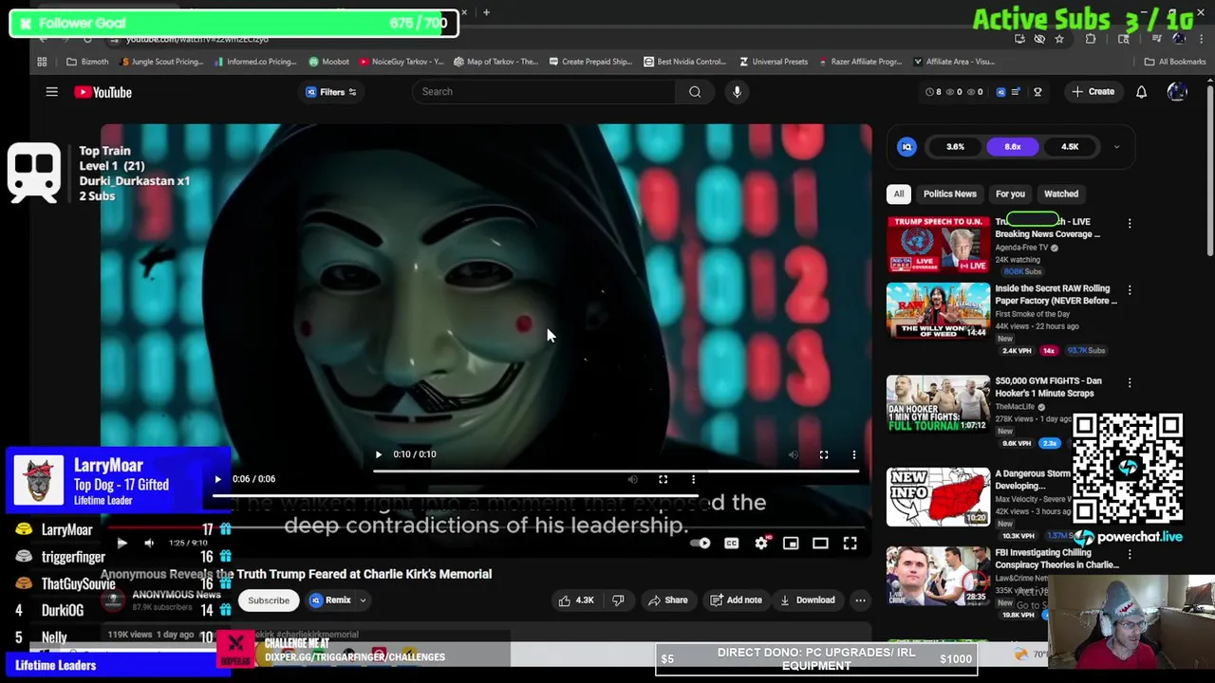Play the main video at 1:25
The height and width of the screenshot is (683, 1215).
[121, 544]
